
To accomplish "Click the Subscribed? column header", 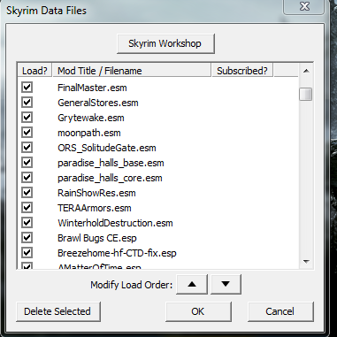I will (x=242, y=71).
